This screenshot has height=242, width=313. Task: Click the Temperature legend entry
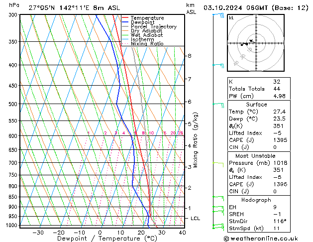[147, 18]
